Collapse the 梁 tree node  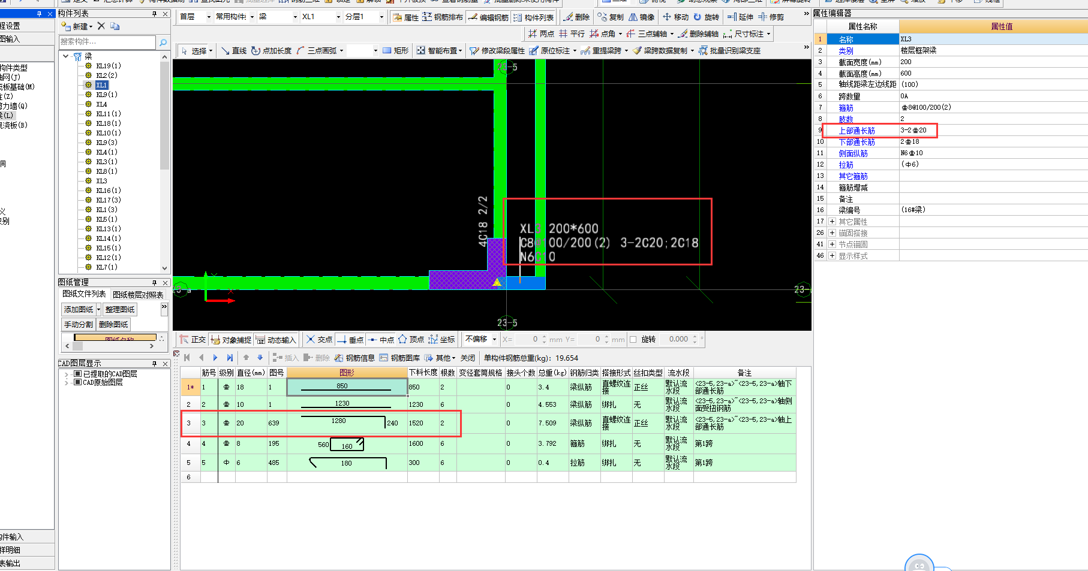[x=66, y=56]
